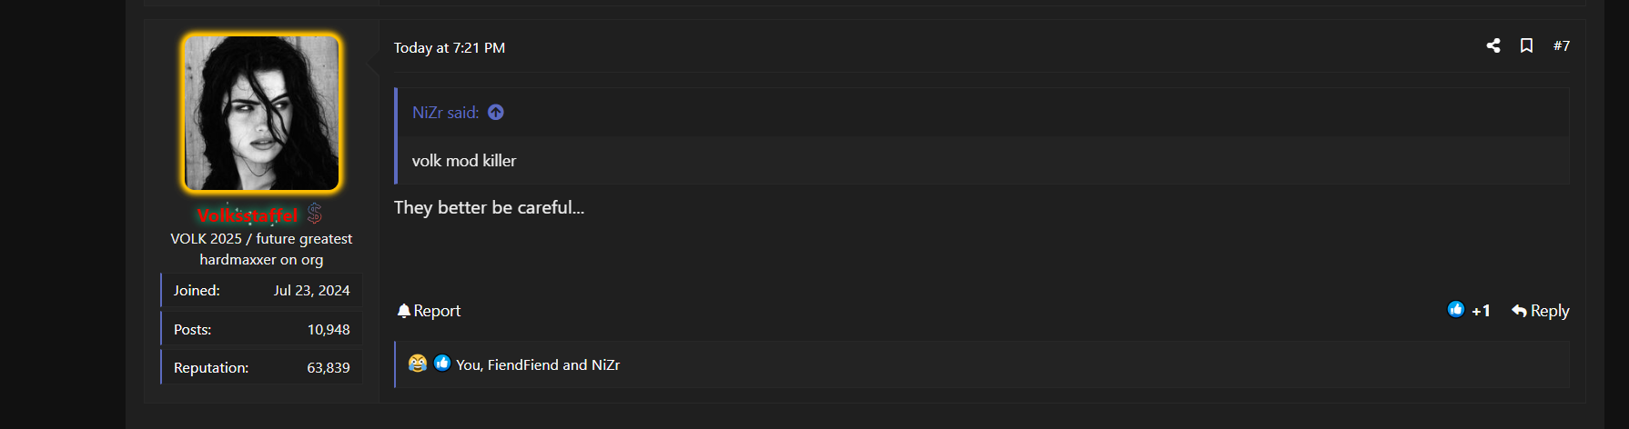Click the post text "They better be careful..."
1629x429 pixels.
click(489, 208)
